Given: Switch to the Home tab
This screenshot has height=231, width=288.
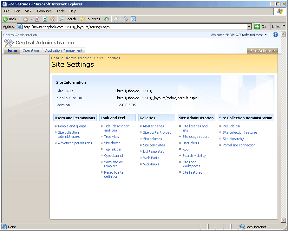Looking at the screenshot, I should click(11, 50).
